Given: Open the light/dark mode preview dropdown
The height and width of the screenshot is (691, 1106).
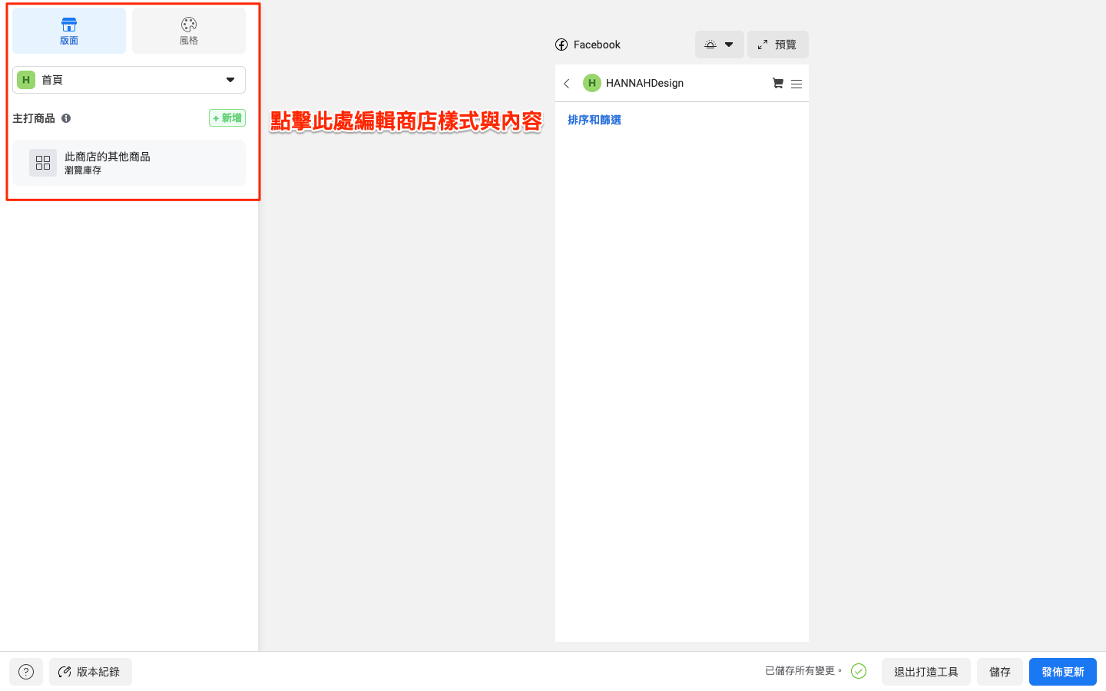Looking at the screenshot, I should tap(720, 45).
